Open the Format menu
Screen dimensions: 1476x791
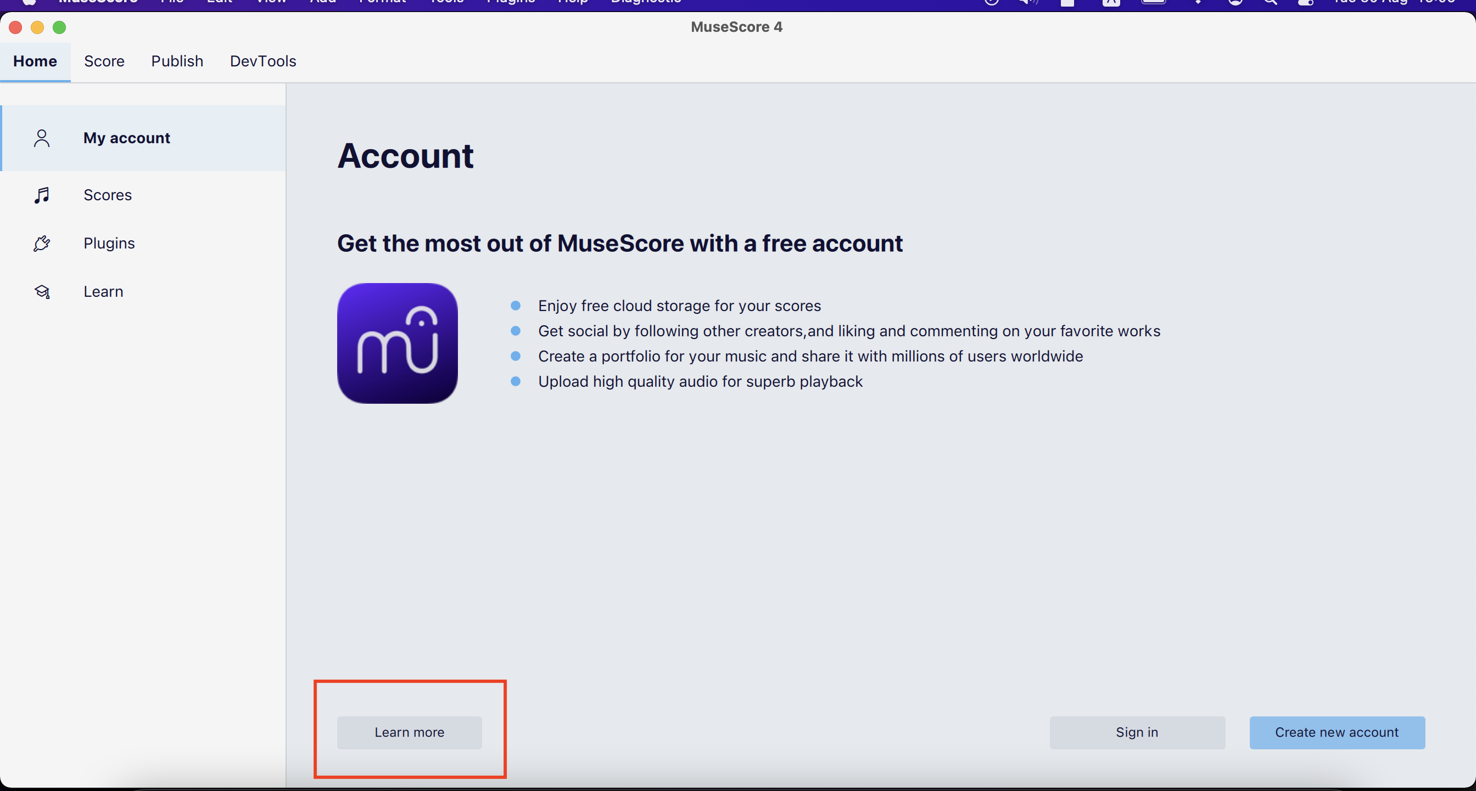tap(382, 3)
